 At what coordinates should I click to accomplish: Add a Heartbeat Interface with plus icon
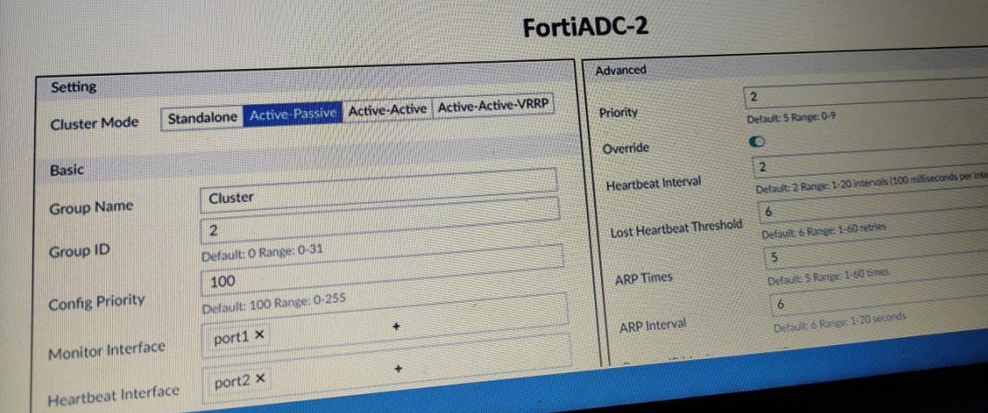(x=399, y=370)
